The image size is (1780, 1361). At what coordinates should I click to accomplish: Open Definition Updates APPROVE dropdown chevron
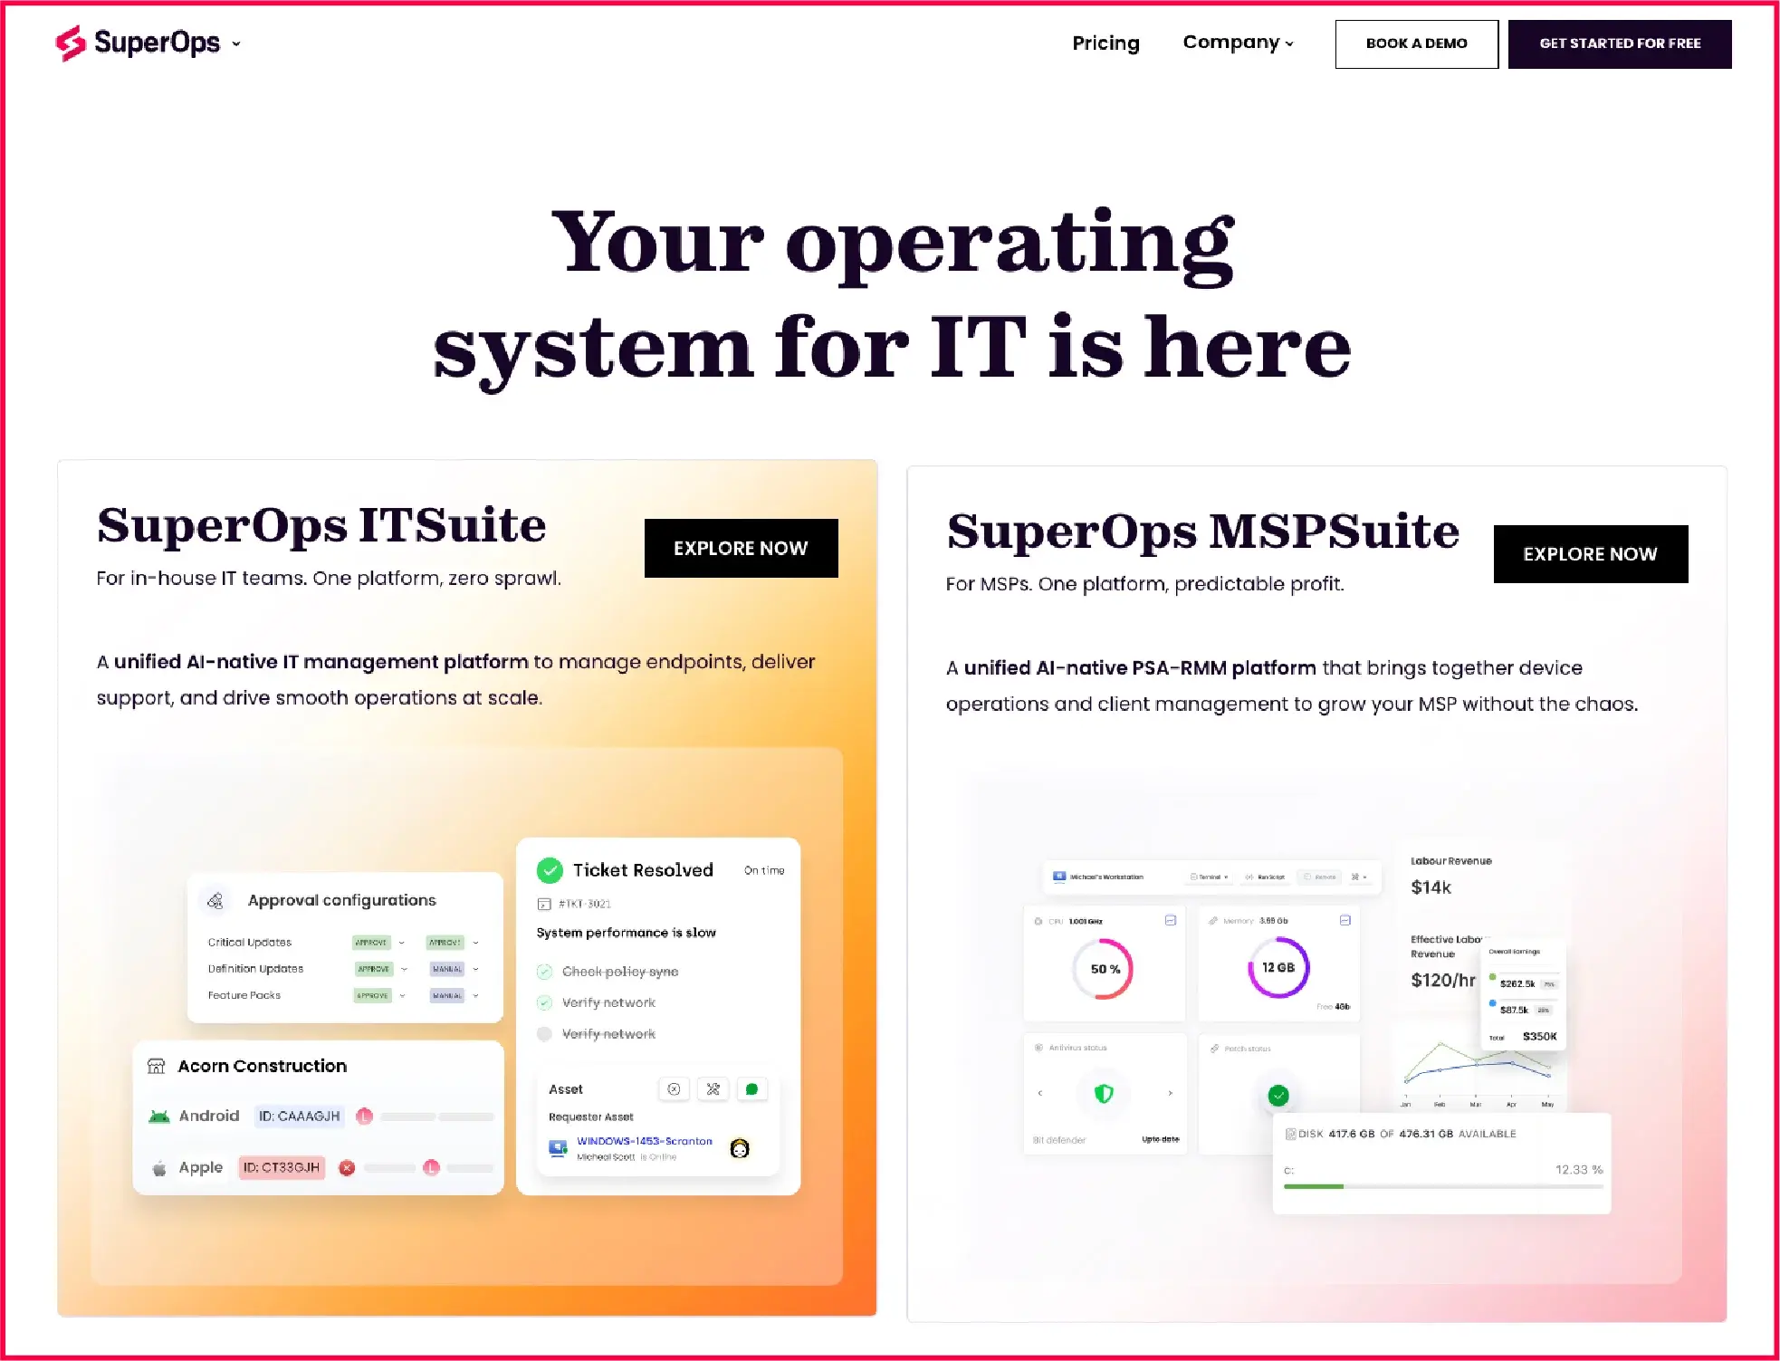(x=404, y=969)
